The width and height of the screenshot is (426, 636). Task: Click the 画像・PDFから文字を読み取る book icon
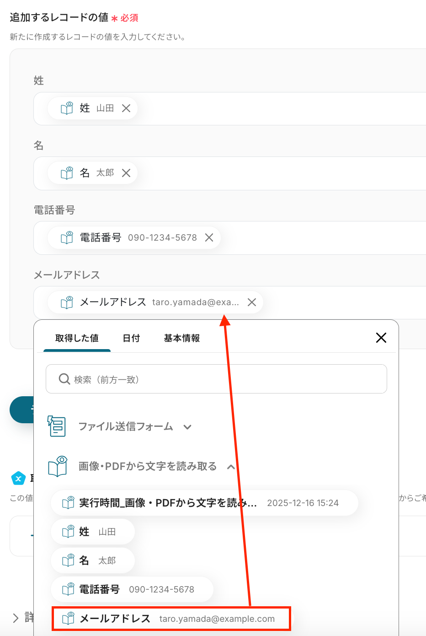point(58,466)
